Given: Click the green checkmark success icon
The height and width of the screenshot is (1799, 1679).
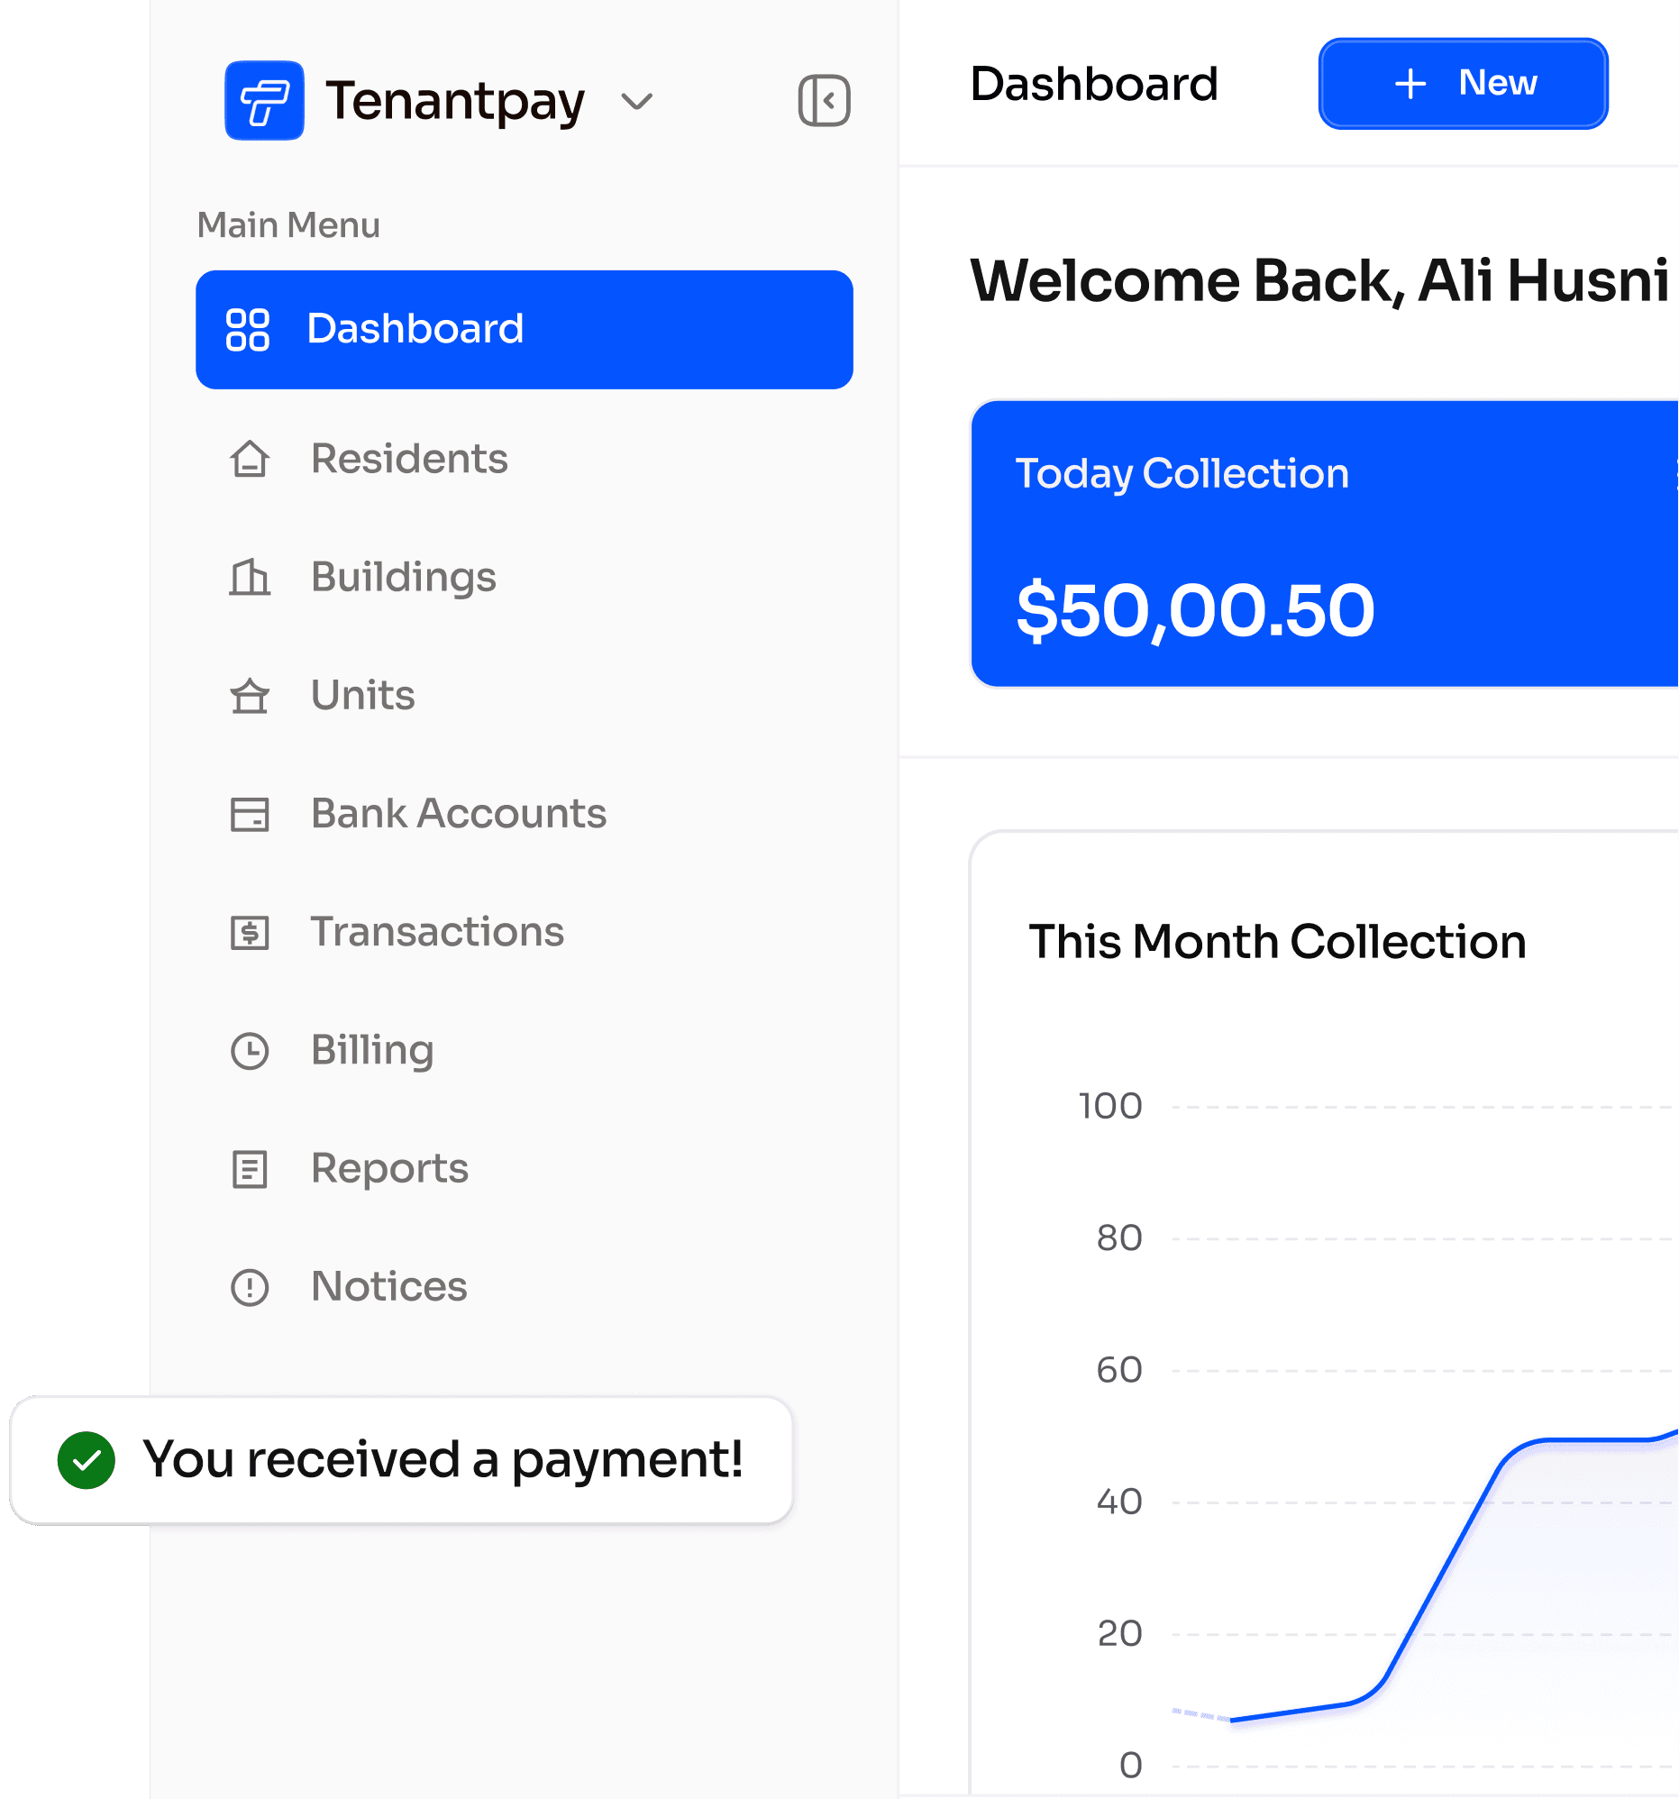Looking at the screenshot, I should (86, 1459).
